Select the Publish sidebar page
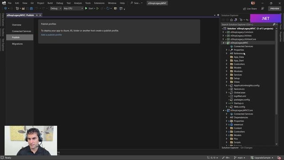The image size is (284, 160). pyautogui.click(x=20, y=37)
